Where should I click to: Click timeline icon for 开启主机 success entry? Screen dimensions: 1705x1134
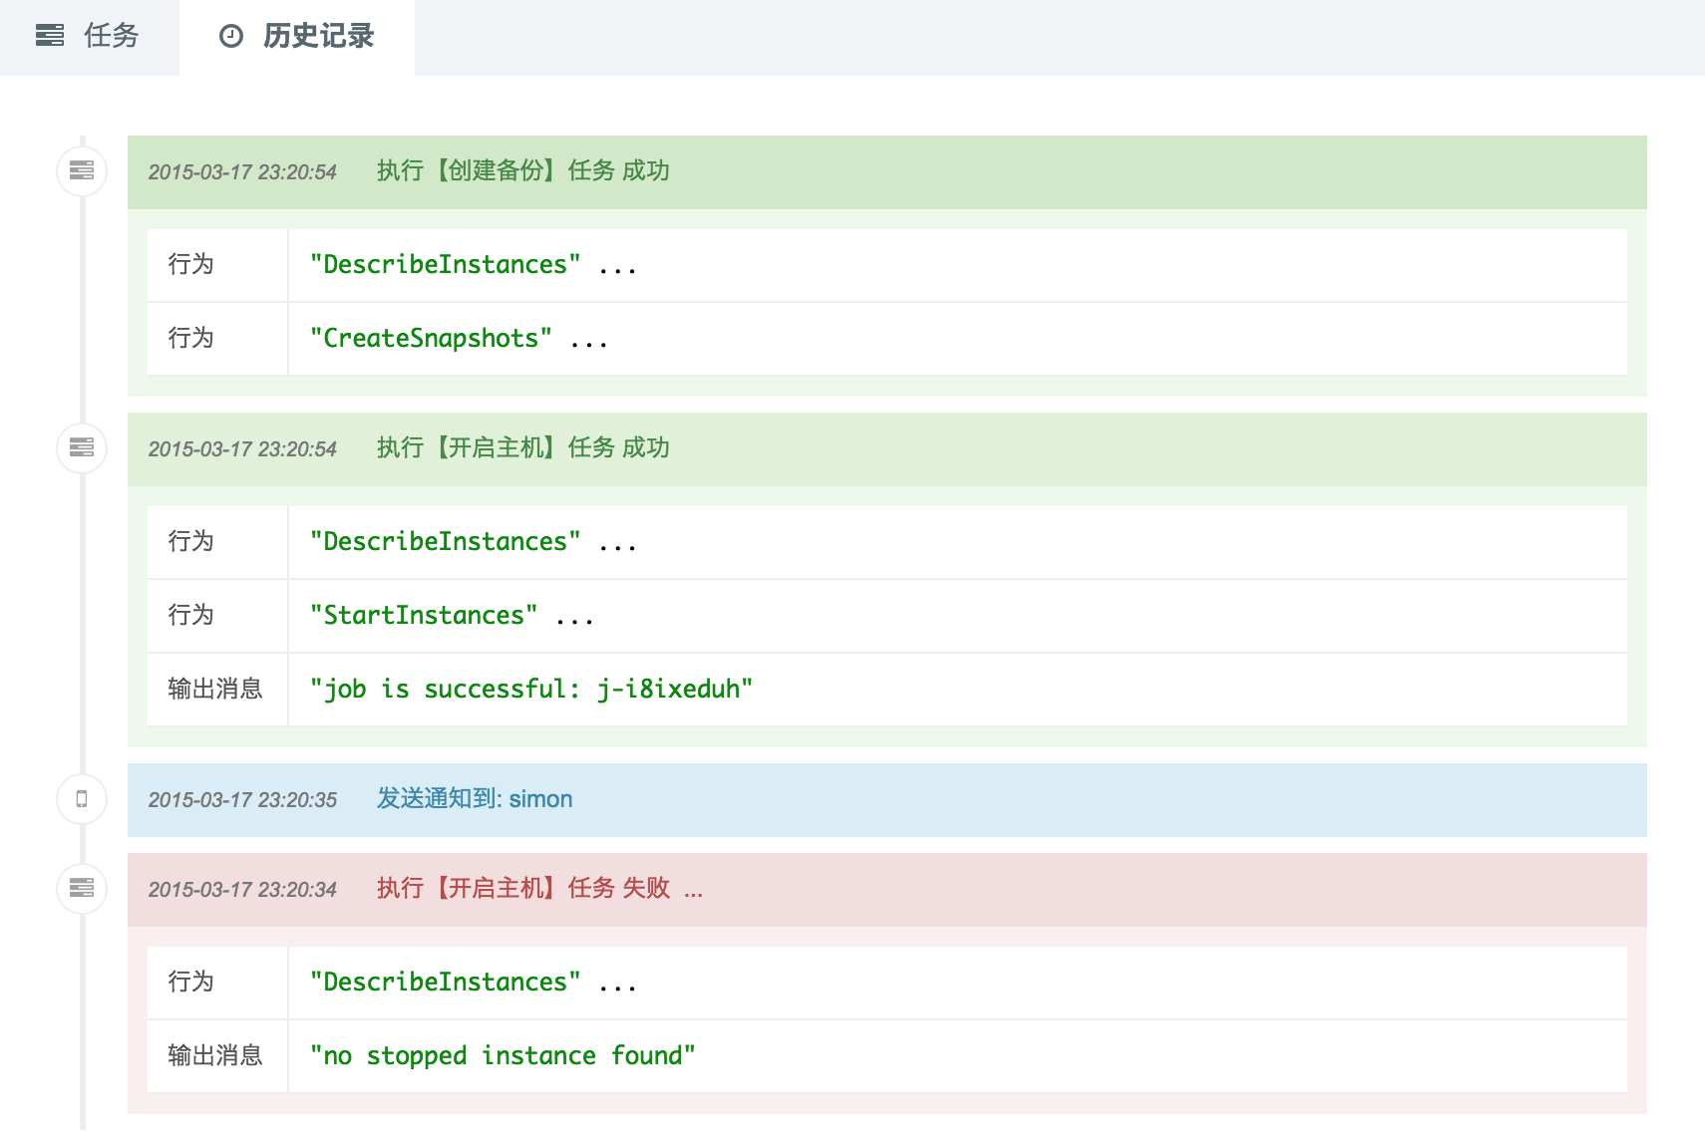(82, 448)
